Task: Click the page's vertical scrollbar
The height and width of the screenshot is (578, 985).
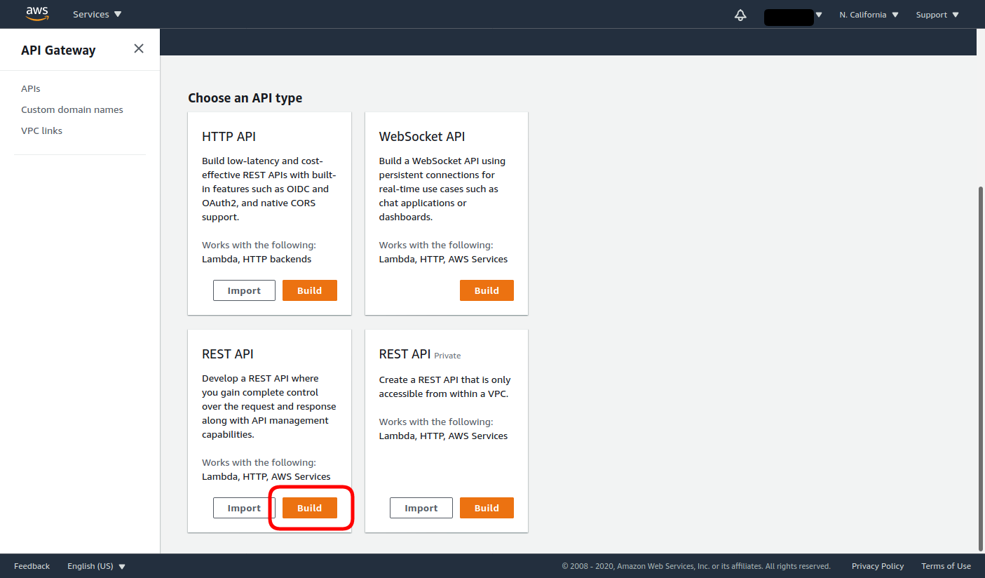Action: [x=980, y=365]
